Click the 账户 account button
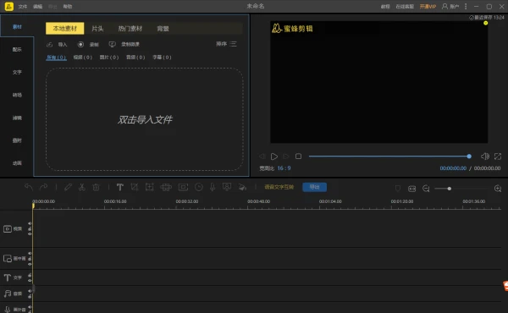The image size is (508, 313). tap(450, 7)
